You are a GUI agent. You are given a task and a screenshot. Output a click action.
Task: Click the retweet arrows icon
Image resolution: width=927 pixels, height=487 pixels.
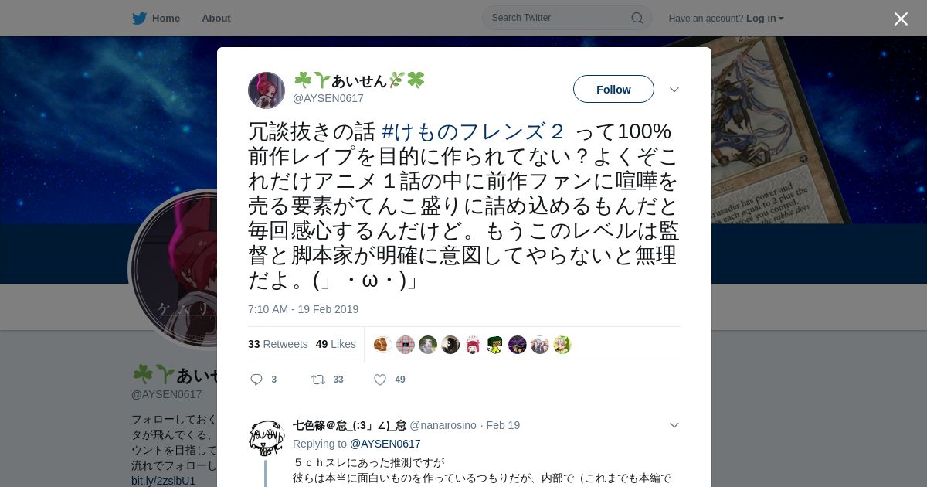coord(317,380)
